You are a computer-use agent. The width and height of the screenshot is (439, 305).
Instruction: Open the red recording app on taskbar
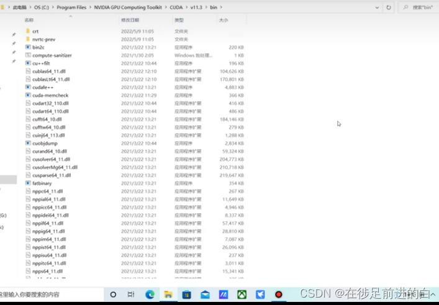point(279,294)
